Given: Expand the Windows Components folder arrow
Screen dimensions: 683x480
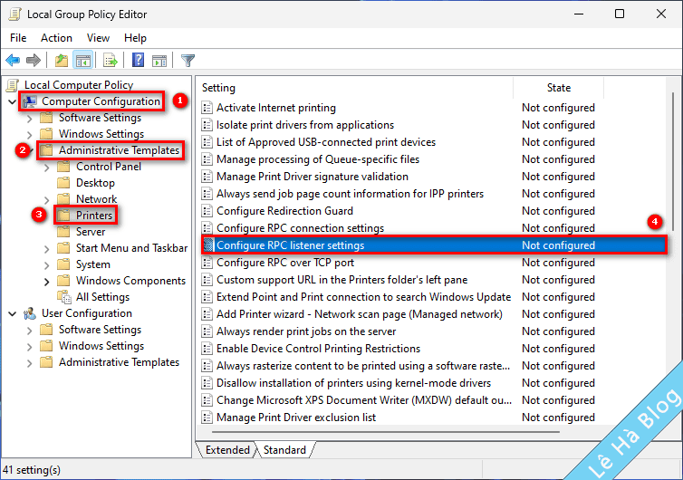Looking at the screenshot, I should point(46,281).
